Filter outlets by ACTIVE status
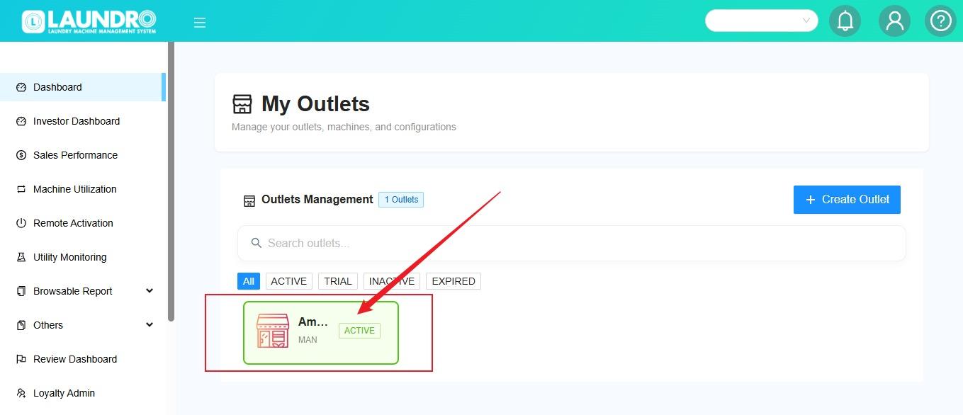The width and height of the screenshot is (963, 415). 289,281
